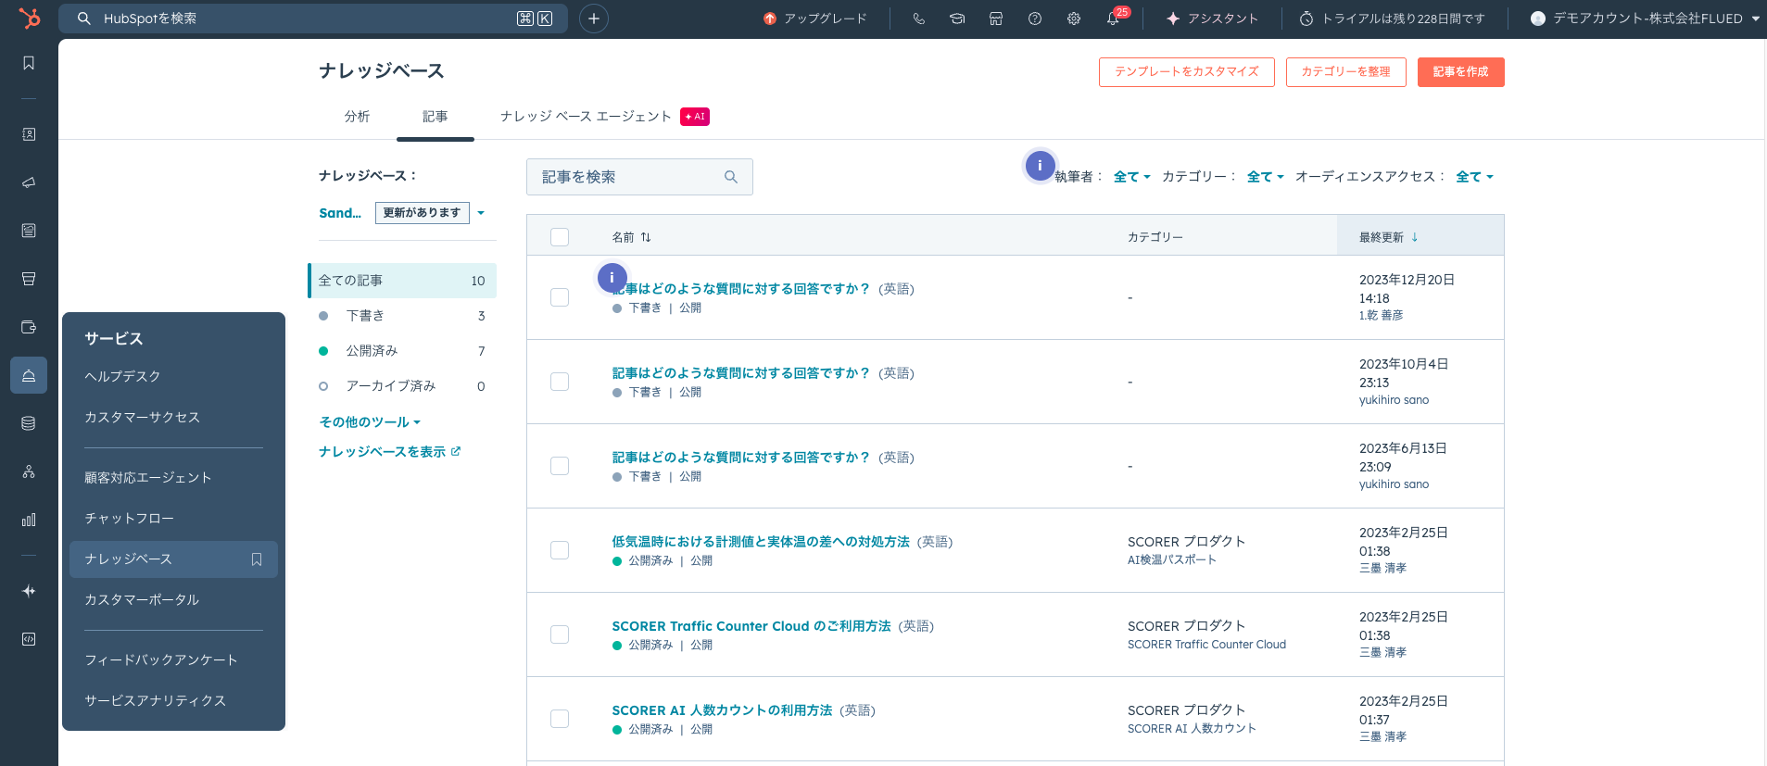Screen dimensions: 1767x766
Task: Open the settings gear icon
Action: [1074, 19]
